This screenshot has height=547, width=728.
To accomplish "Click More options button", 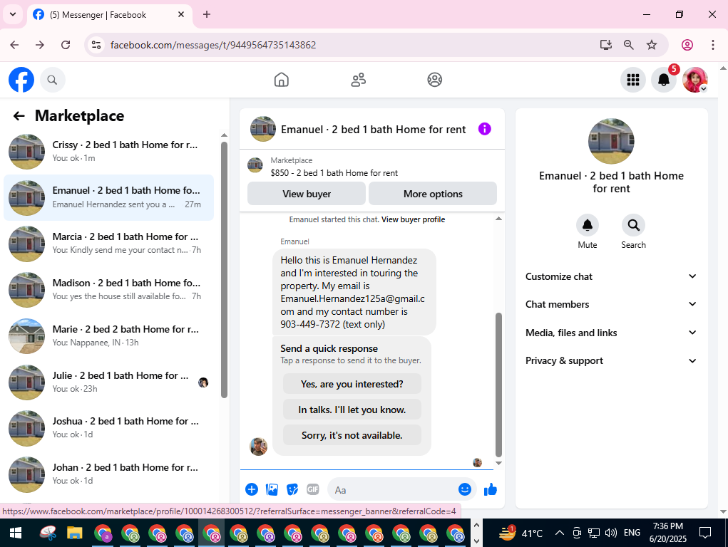I will [433, 194].
